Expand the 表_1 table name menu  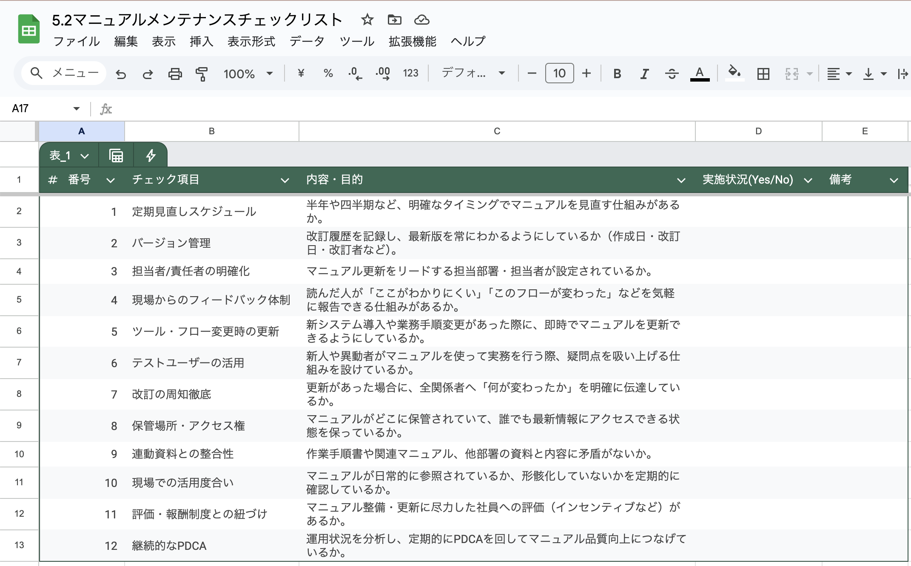(85, 155)
